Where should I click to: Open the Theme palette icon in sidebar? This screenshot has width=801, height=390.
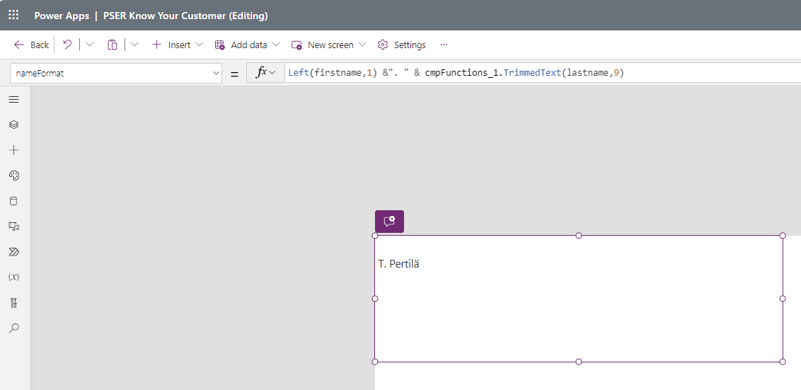point(13,176)
